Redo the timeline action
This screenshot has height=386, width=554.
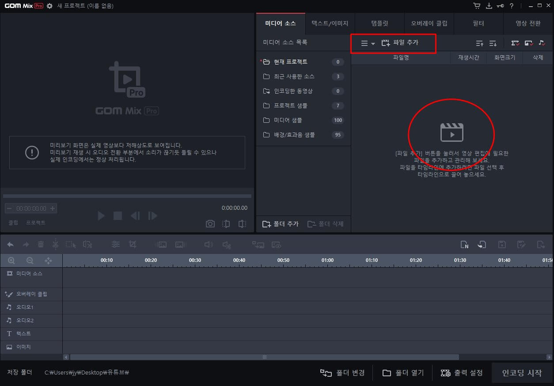tap(26, 244)
